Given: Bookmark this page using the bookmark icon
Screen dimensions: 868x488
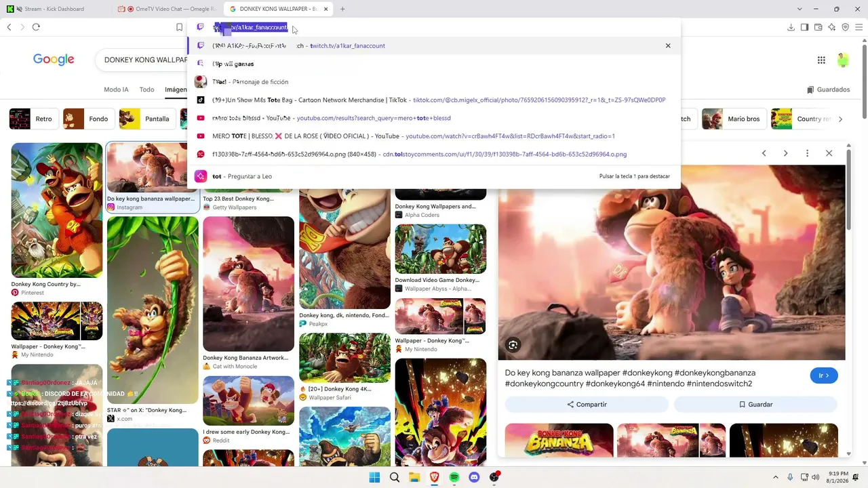Looking at the screenshot, I should [179, 27].
